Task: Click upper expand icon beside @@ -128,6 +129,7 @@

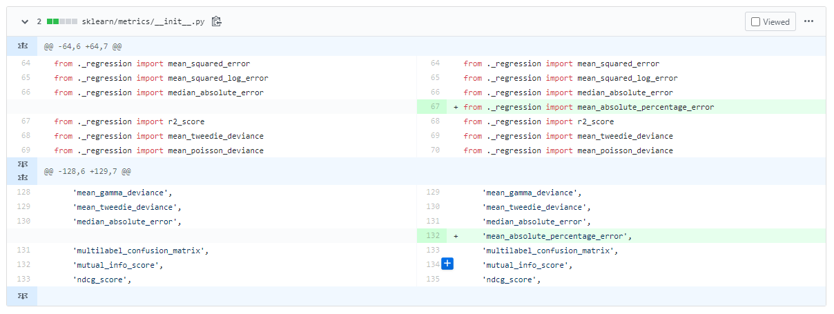Action: click(22, 165)
